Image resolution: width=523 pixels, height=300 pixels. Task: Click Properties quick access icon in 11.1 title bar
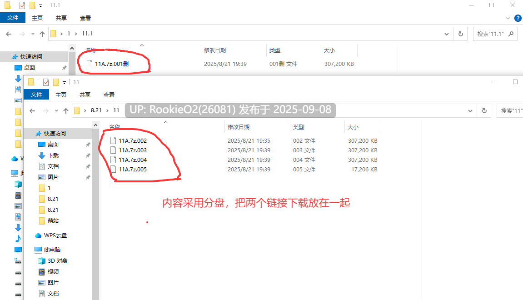coord(22,5)
